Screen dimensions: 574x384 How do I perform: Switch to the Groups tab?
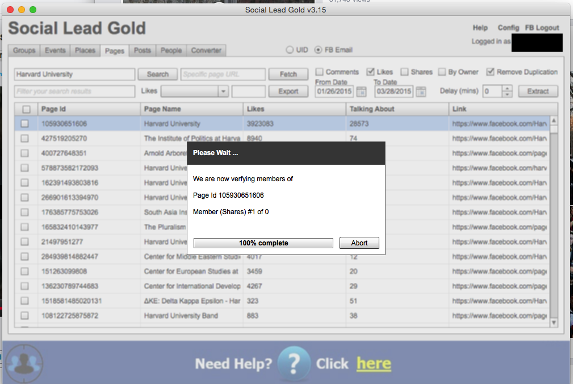pyautogui.click(x=24, y=50)
